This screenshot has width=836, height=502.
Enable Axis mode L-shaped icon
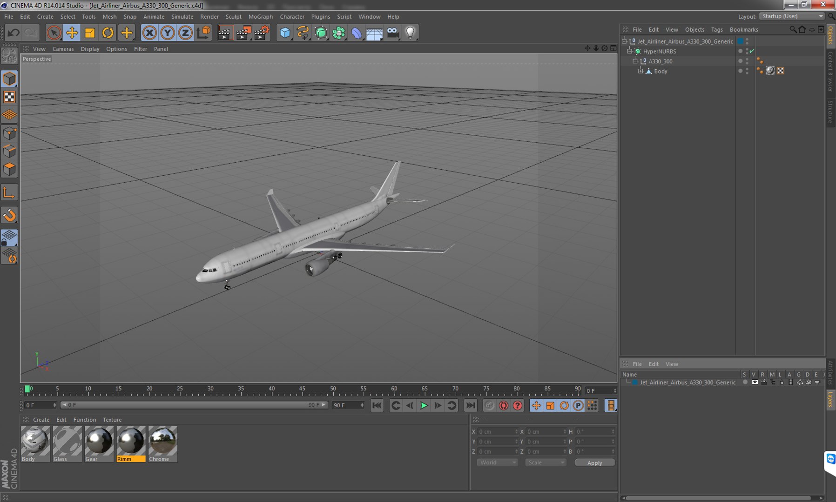pos(9,192)
